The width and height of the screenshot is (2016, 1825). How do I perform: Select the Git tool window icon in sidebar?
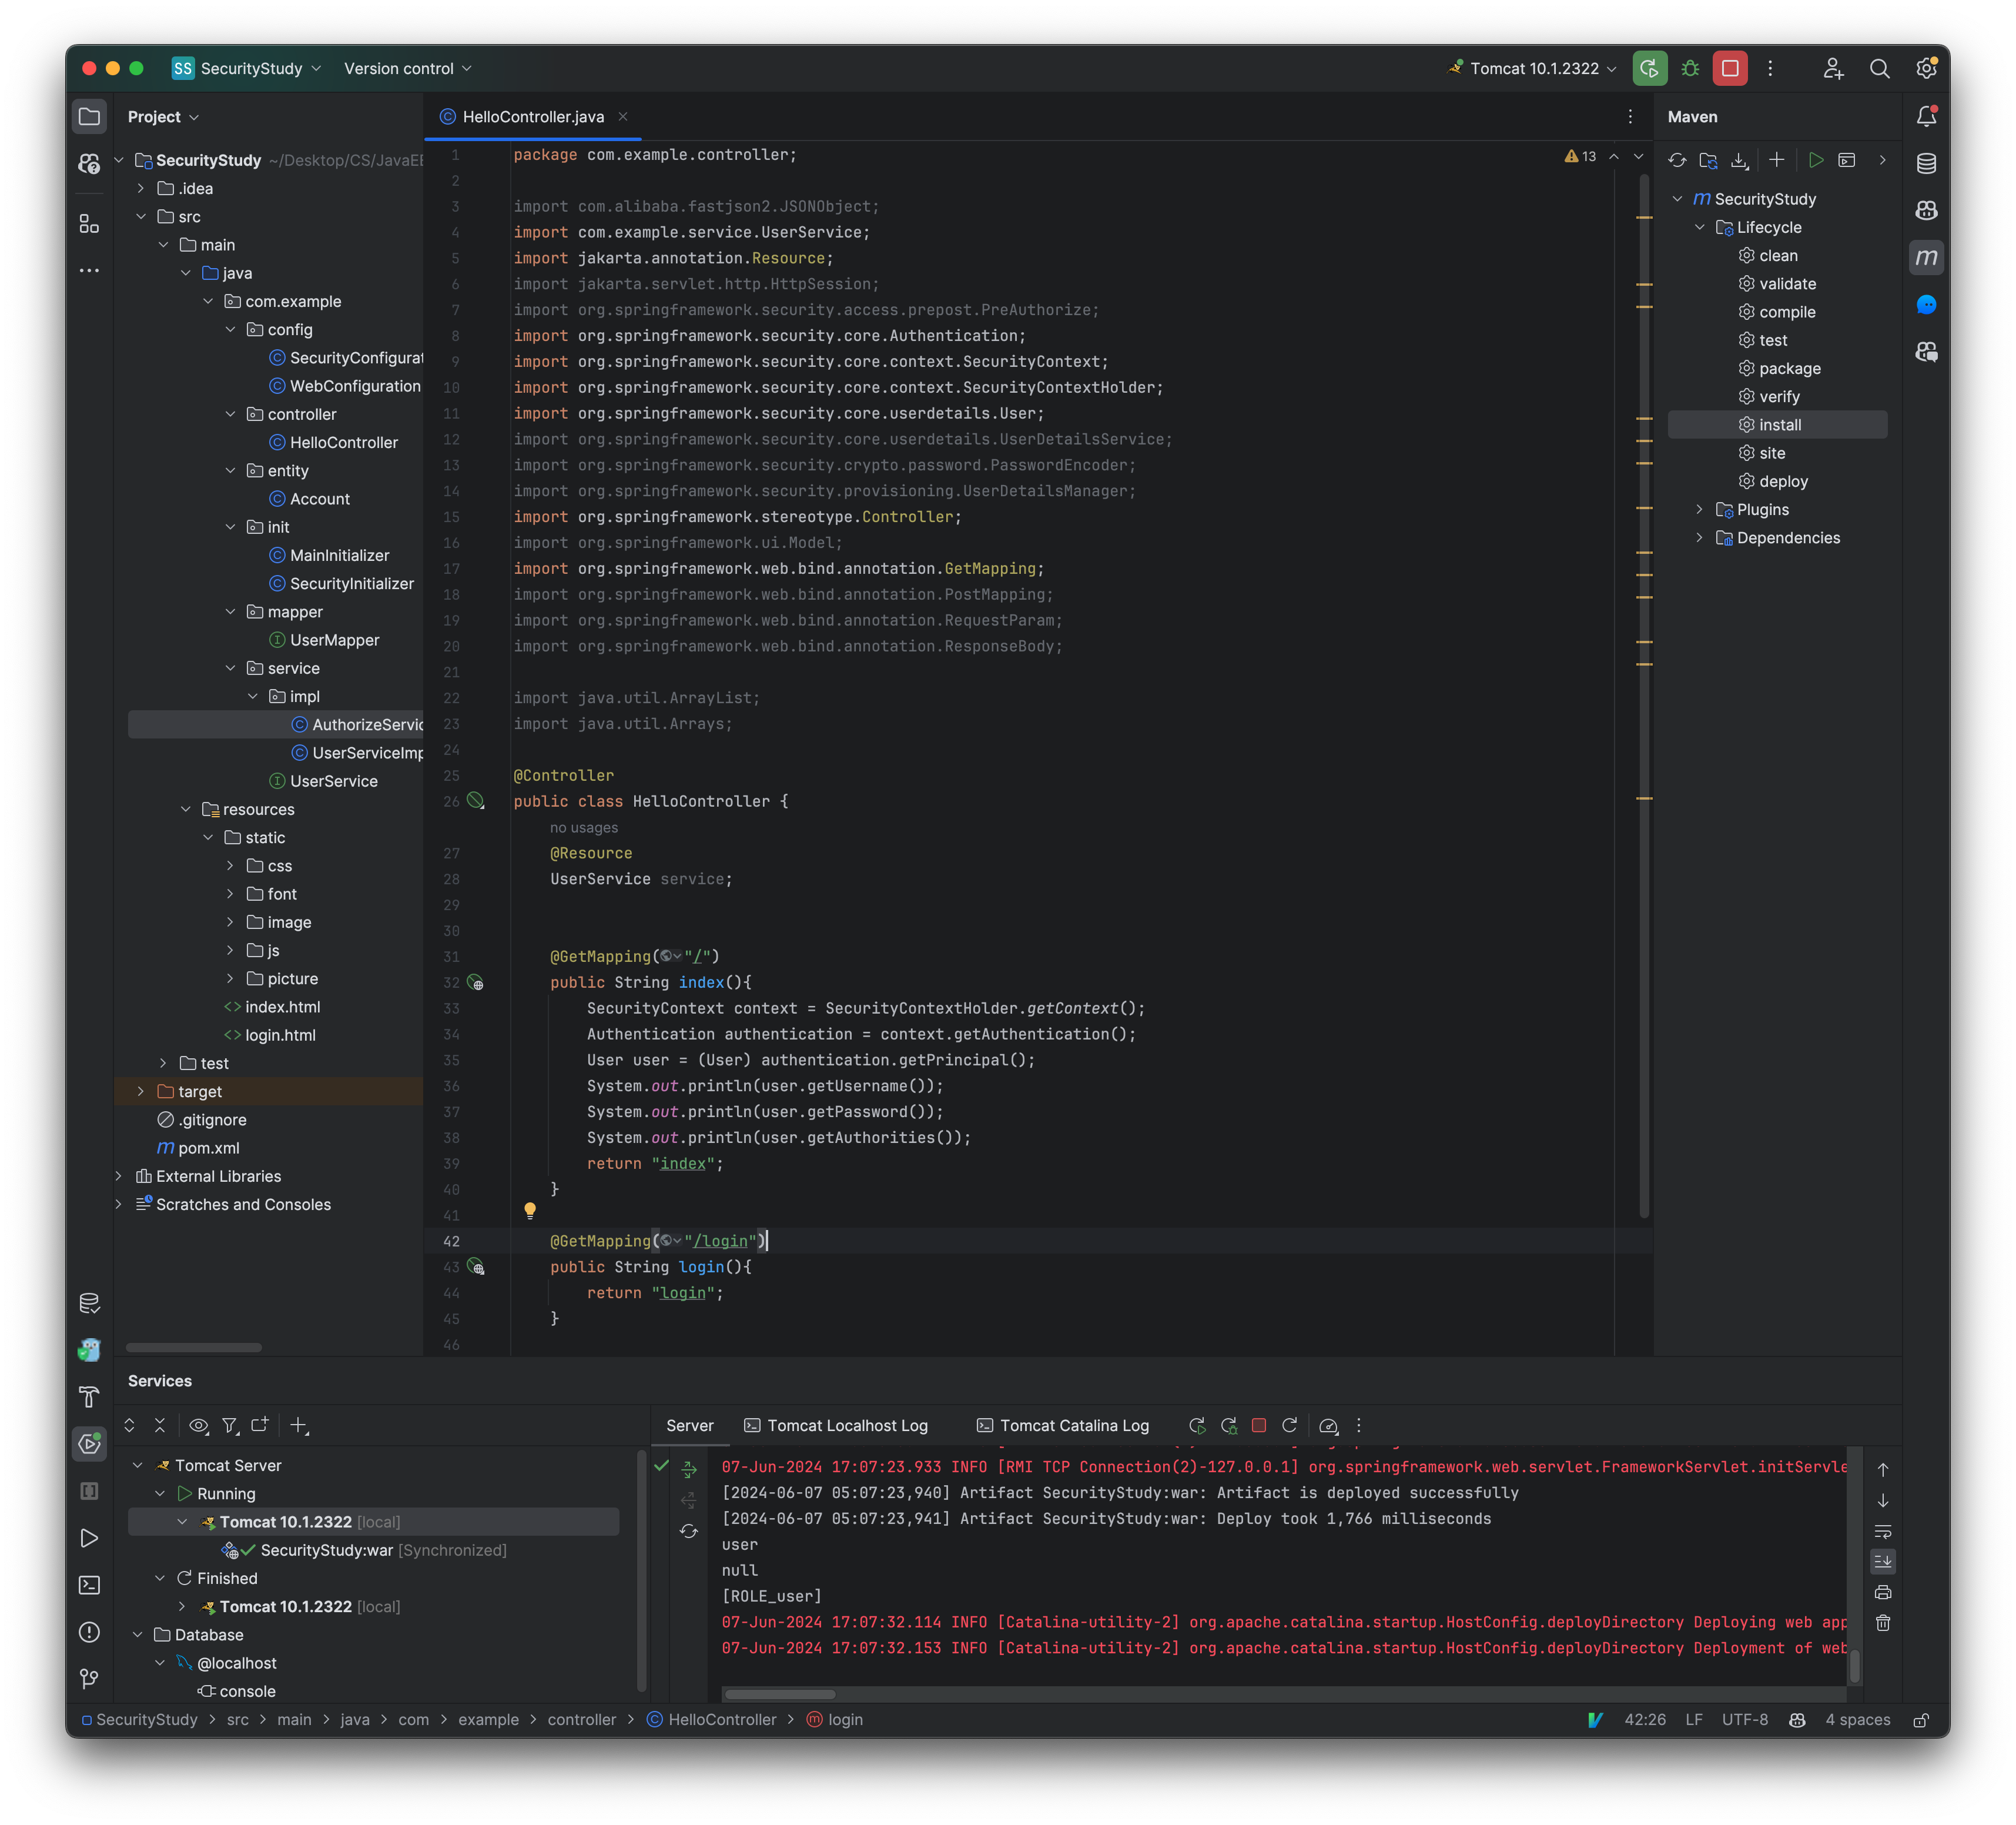click(90, 1679)
